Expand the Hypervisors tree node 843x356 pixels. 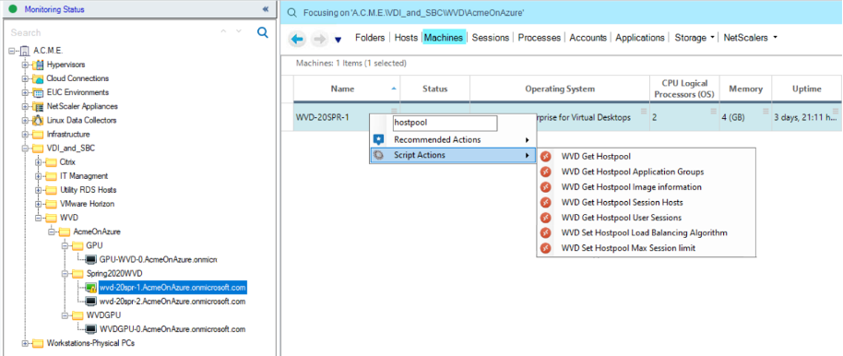pos(25,65)
